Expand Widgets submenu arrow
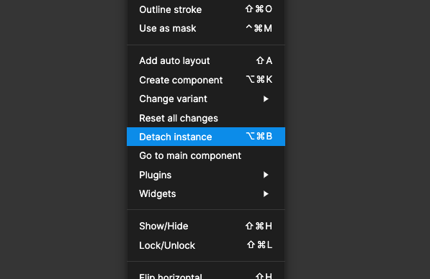 tap(266, 194)
